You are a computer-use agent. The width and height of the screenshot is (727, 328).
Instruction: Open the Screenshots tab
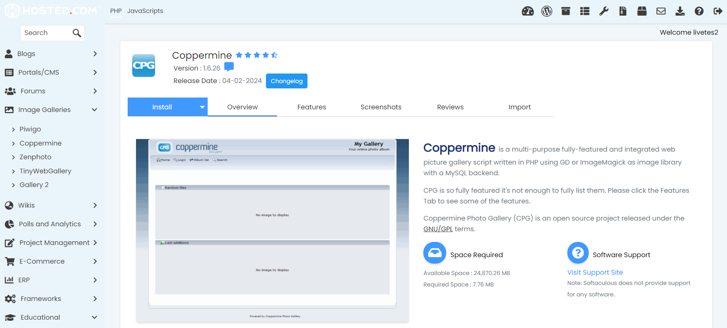coord(381,107)
